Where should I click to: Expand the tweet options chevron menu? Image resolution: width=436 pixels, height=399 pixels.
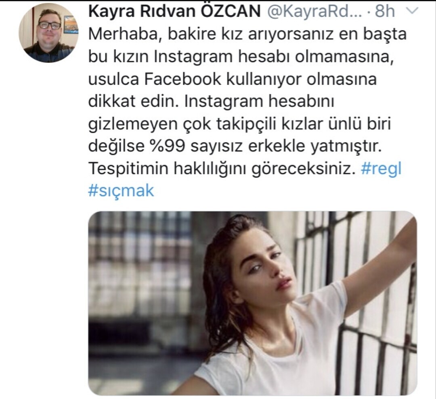pyautogui.click(x=412, y=11)
